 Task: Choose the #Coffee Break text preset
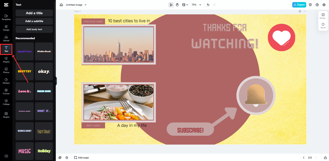click(44, 52)
